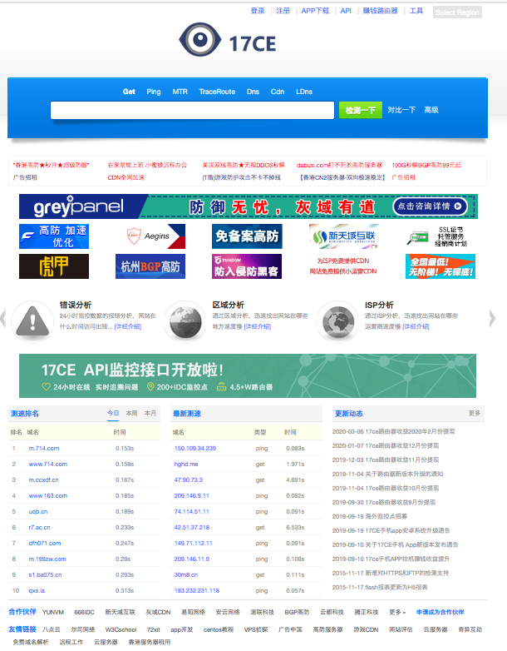
Task: Switch to the LDns tab
Action: [x=304, y=92]
